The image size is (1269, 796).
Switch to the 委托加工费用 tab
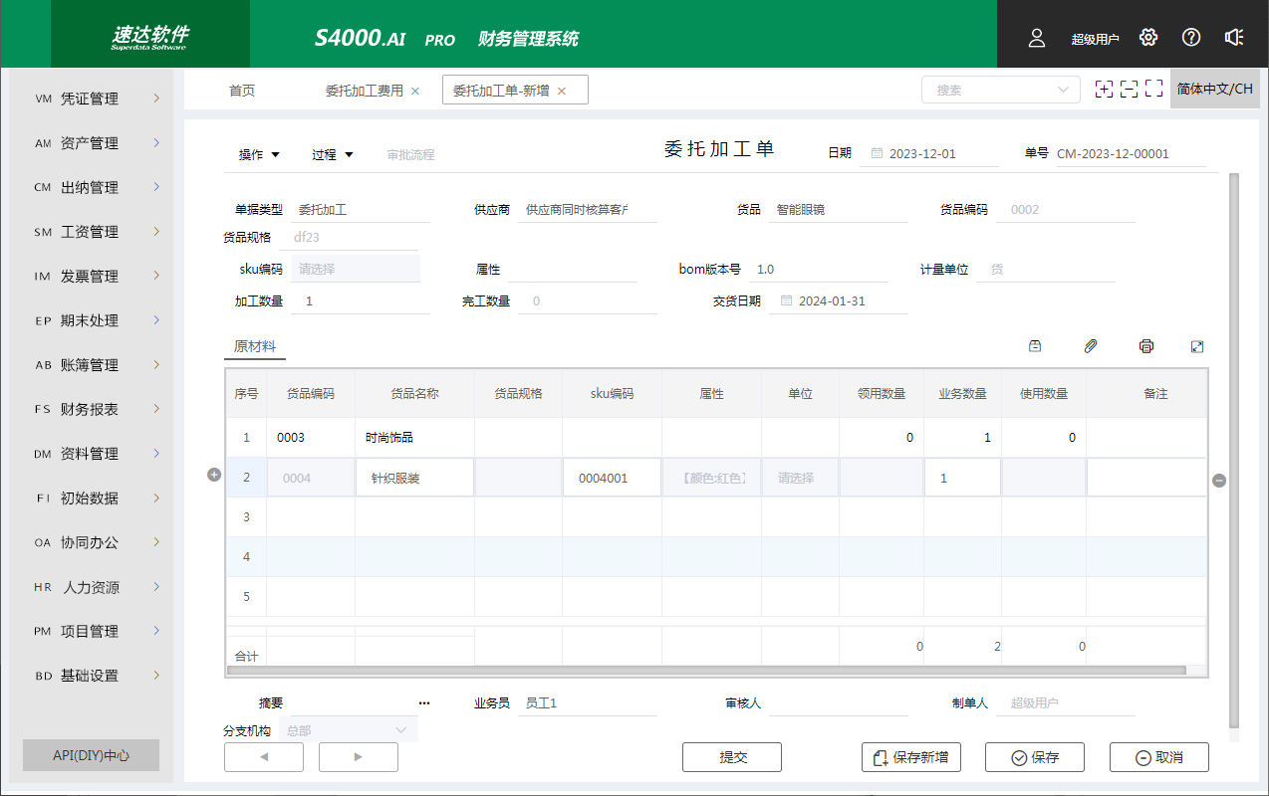coord(364,91)
